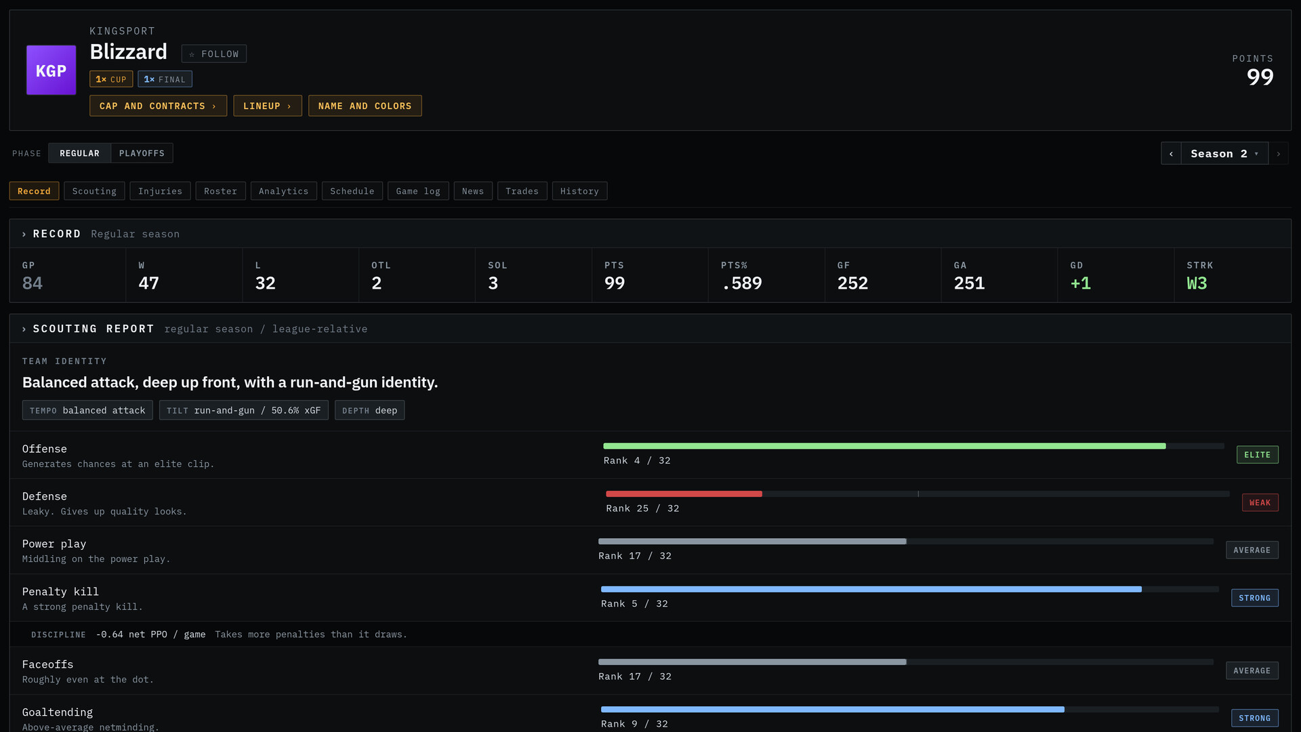Collapse the Record section chevron
The width and height of the screenshot is (1301, 732).
[24, 234]
